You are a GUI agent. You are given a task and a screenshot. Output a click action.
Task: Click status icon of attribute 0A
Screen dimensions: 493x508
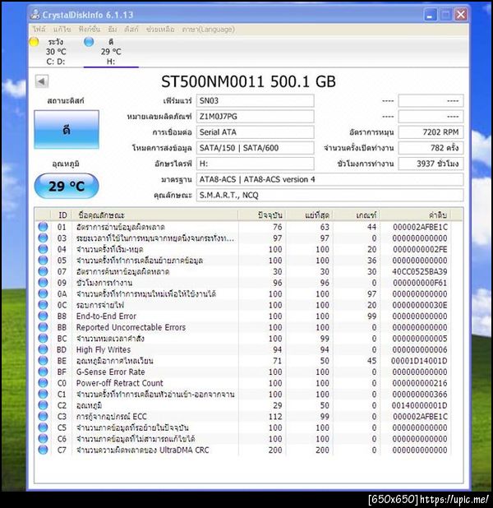(43, 293)
